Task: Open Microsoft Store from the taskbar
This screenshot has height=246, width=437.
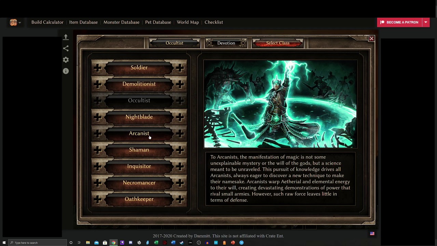Action: (105, 243)
